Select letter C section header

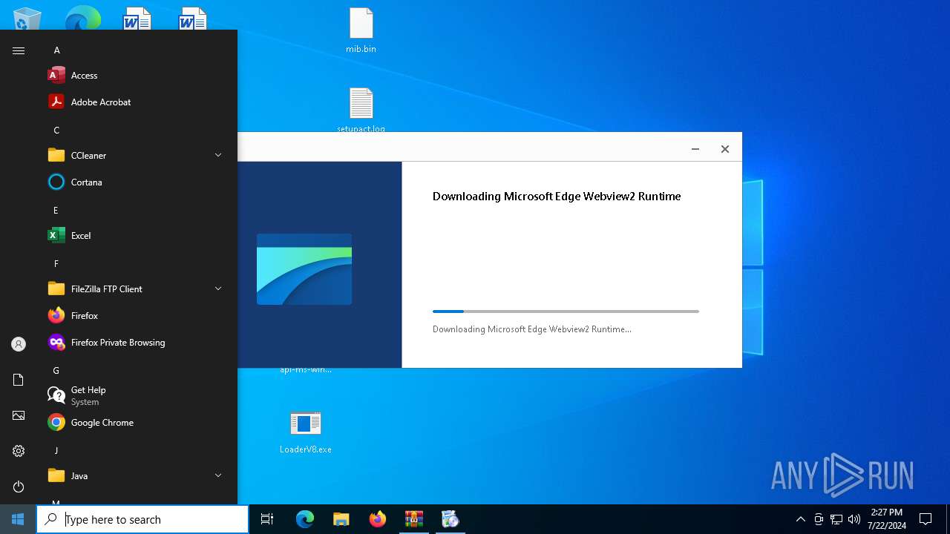pyautogui.click(x=56, y=131)
